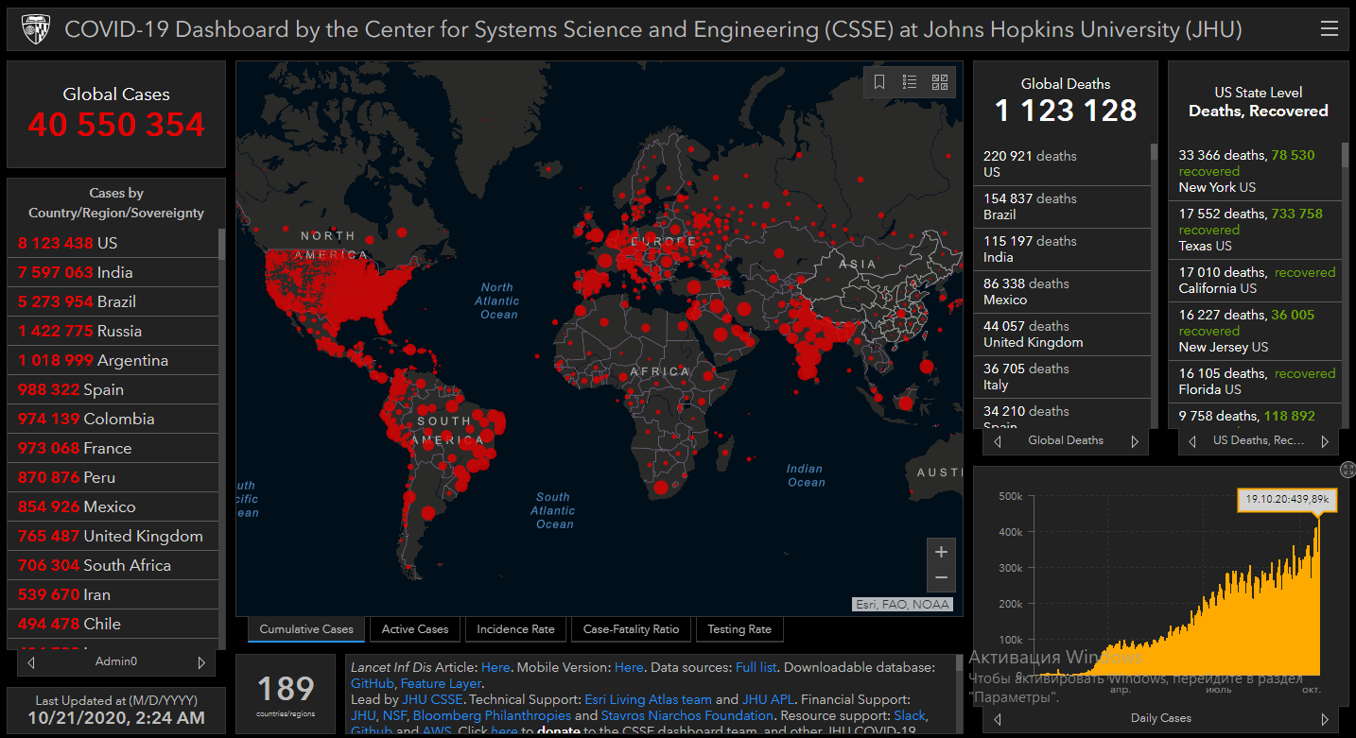
Task: Switch to Active Cases tab
Action: point(415,629)
